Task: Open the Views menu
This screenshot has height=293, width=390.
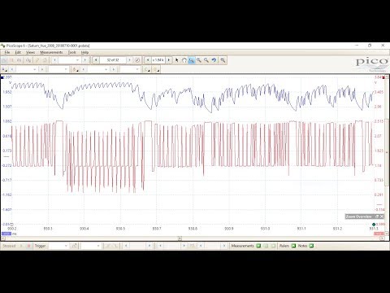Action: (30, 52)
